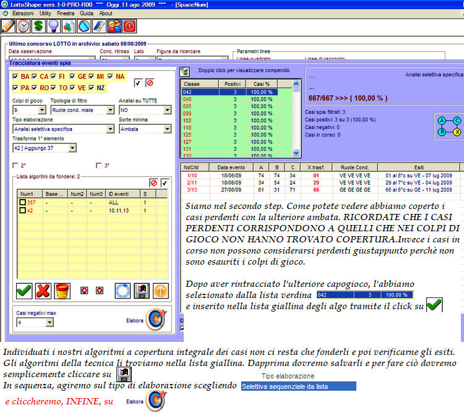Viewport: 464px width, 413px height.
Task: Enable the 2° element checkbox
Action: [15, 165]
